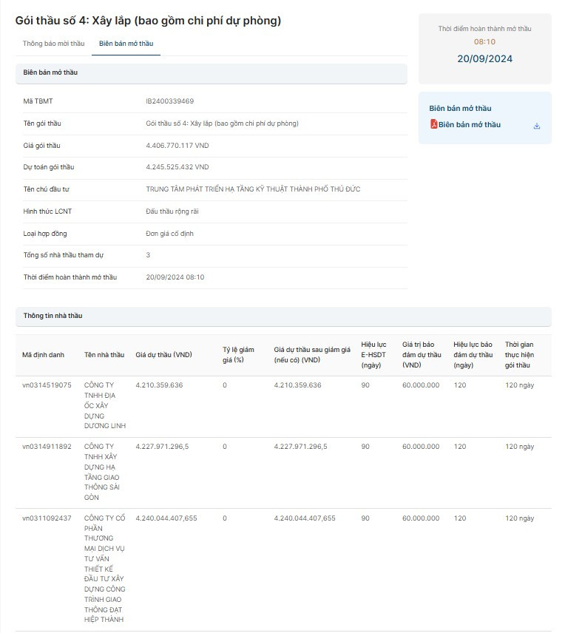This screenshot has width=565, height=633.
Task: Select the Biên bản mở thầu tab
Action: pyautogui.click(x=126, y=44)
